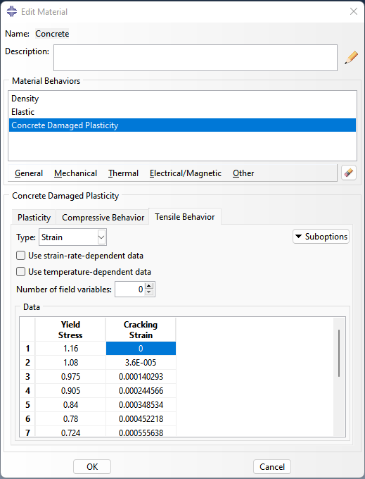This screenshot has width=365, height=479.
Task: Click the pencil edit description icon
Action: click(x=351, y=58)
